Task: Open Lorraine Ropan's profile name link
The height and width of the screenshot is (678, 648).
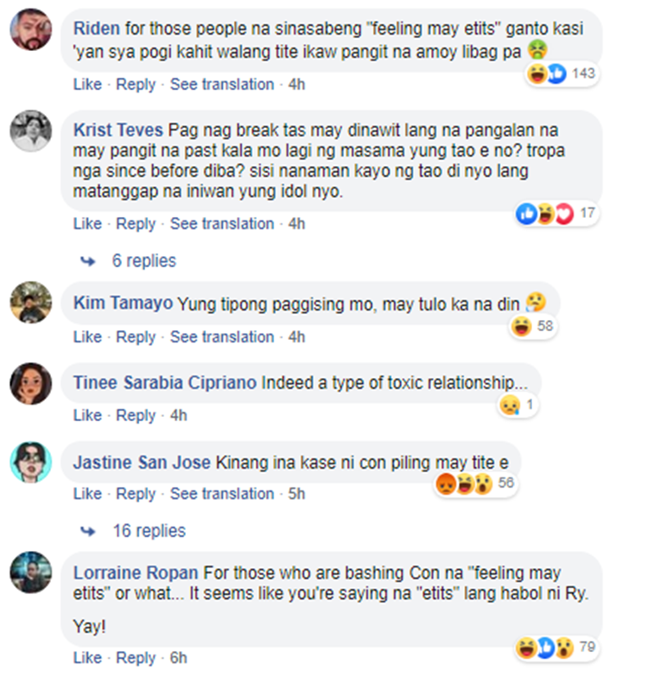Action: (x=136, y=572)
